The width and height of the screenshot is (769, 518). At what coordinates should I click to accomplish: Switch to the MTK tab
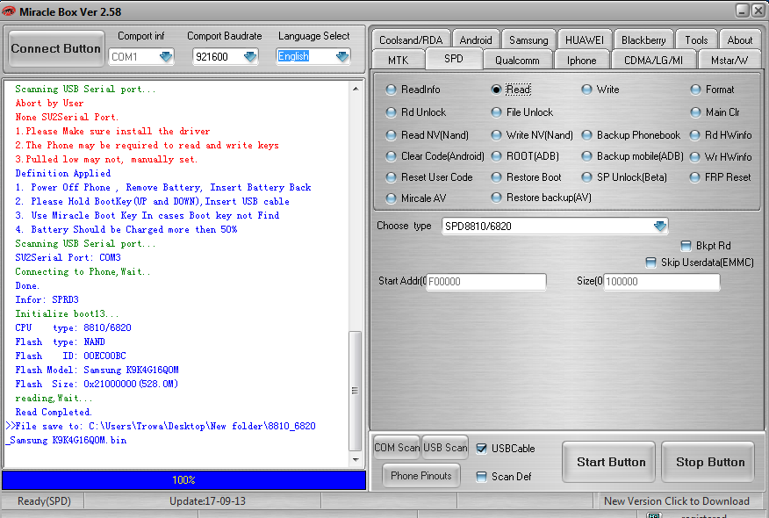[x=399, y=60]
